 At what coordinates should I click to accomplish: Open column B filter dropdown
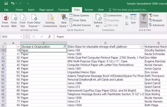point(65,46)
